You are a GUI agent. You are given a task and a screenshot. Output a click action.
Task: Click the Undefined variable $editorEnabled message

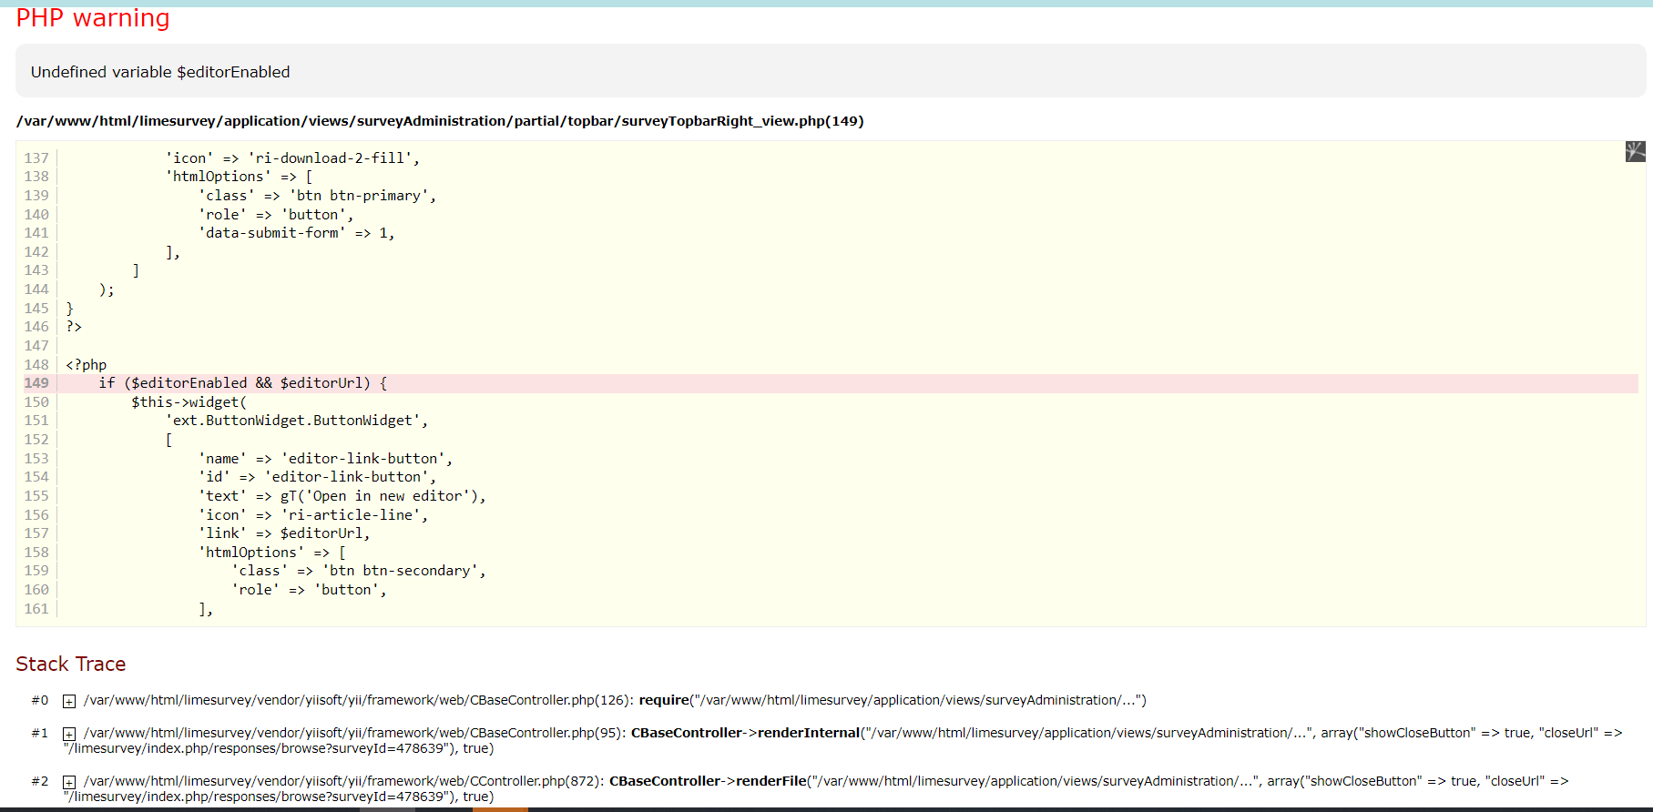pyautogui.click(x=160, y=72)
